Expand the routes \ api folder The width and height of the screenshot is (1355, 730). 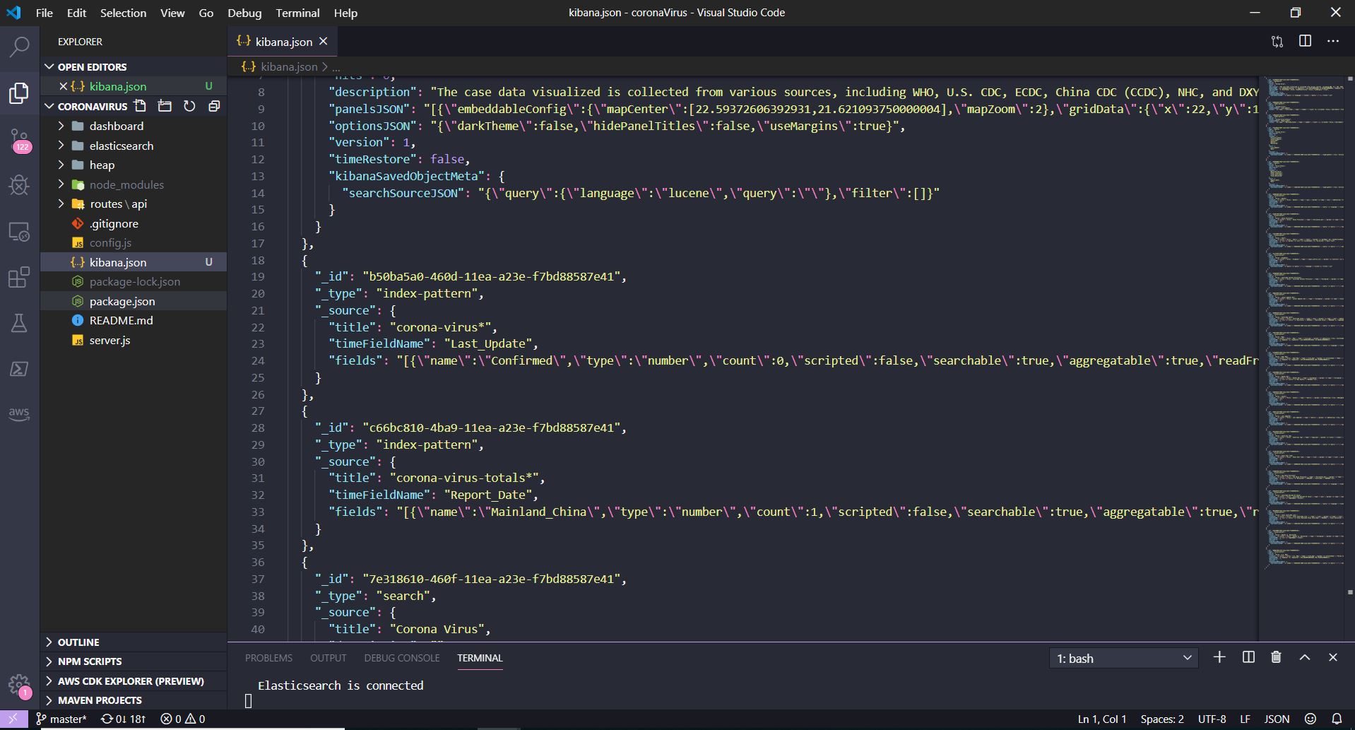[134, 204]
